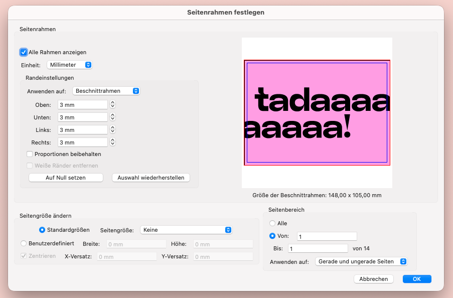
Task: Click the Größe der Beschnittrahmen size text
Action: coord(317,195)
